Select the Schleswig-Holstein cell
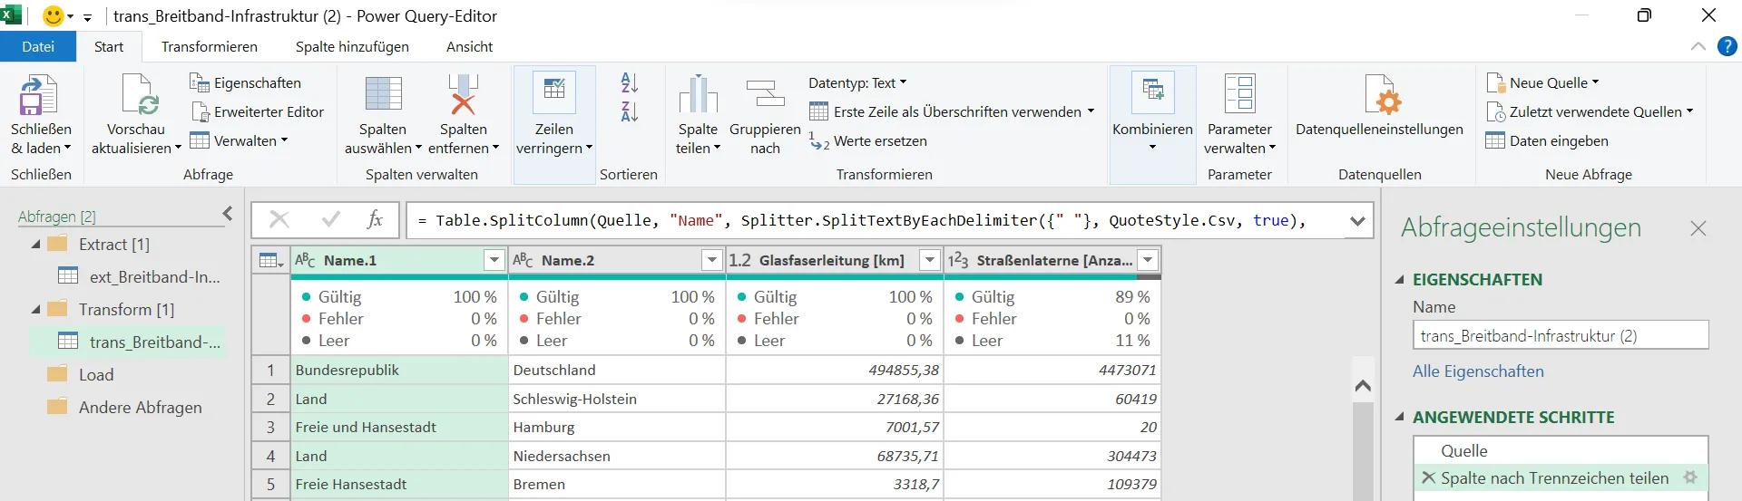 [x=617, y=399]
